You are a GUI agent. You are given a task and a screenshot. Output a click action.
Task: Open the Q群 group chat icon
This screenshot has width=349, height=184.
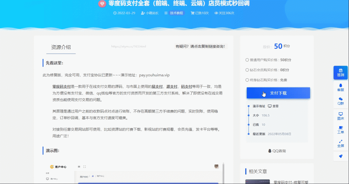(x=341, y=101)
